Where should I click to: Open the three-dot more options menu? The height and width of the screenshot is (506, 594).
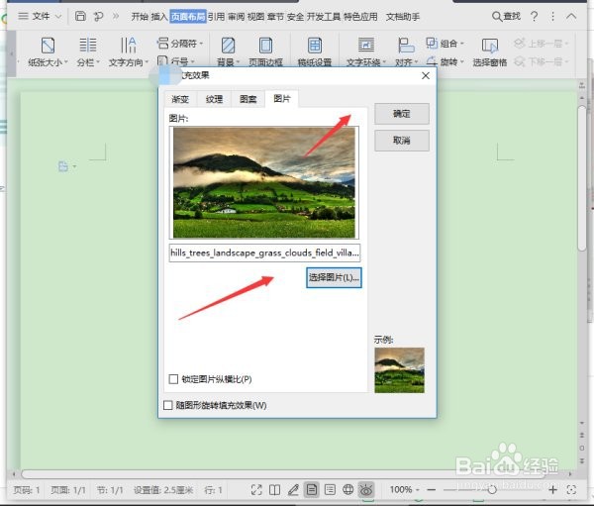553,16
